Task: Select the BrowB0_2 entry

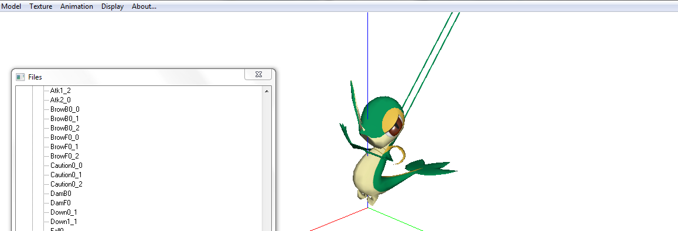Action: coord(65,128)
